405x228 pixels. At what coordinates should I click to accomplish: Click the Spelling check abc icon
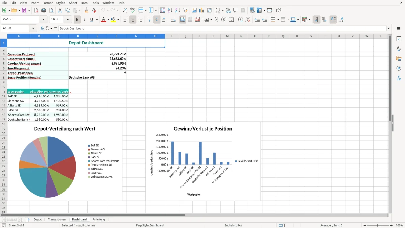tap(132, 10)
